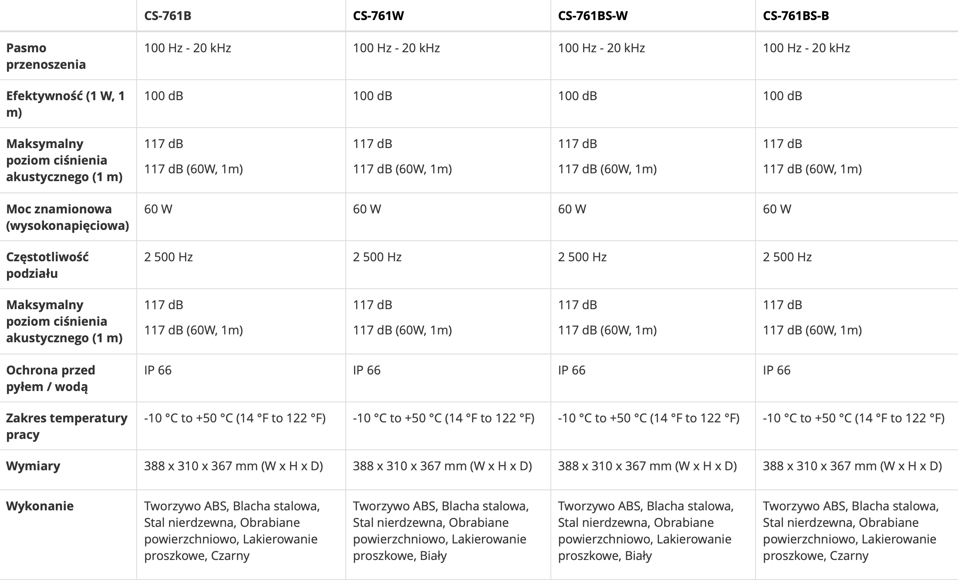Select the Częstotliwość podziału row label
The image size is (958, 580).
tap(47, 265)
